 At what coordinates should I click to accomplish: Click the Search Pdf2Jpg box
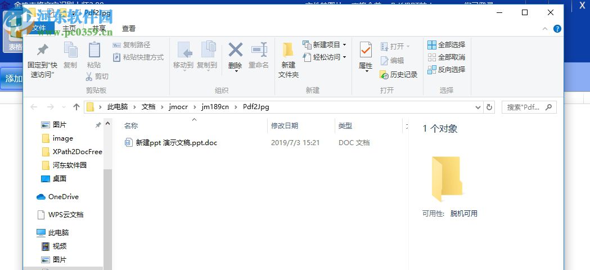[529, 107]
